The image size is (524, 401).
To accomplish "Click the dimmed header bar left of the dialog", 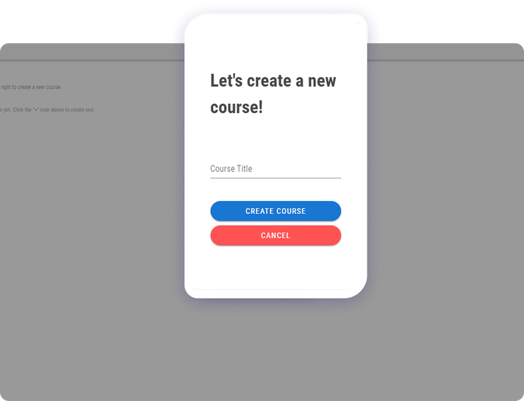I will click(92, 52).
